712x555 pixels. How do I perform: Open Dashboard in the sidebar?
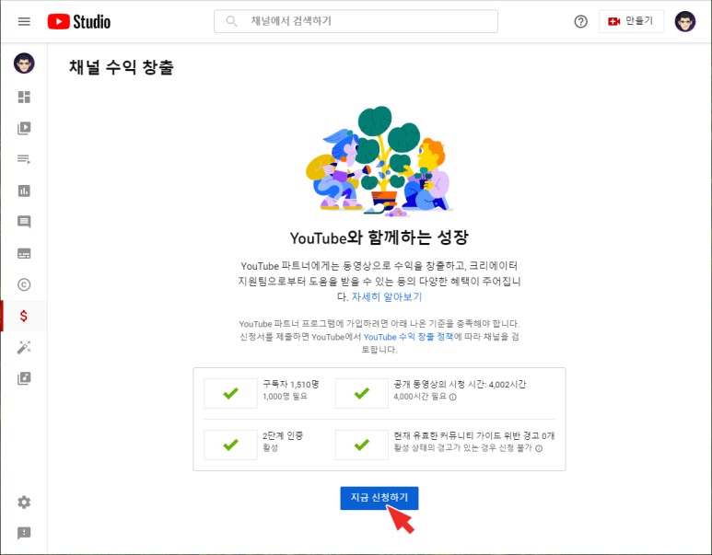tap(24, 98)
